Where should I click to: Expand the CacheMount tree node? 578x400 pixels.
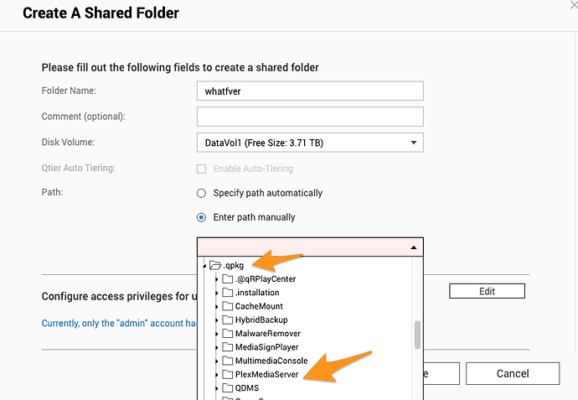click(217, 307)
